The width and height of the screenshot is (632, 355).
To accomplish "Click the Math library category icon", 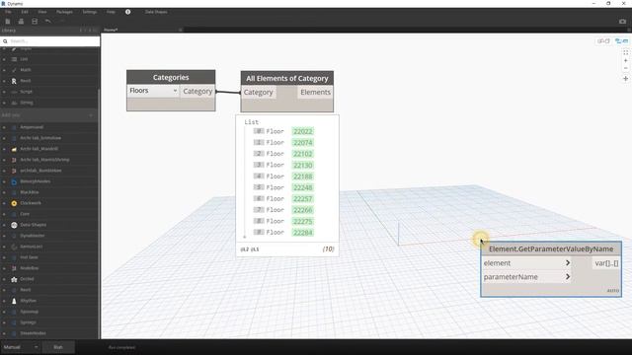I will [x=14, y=70].
